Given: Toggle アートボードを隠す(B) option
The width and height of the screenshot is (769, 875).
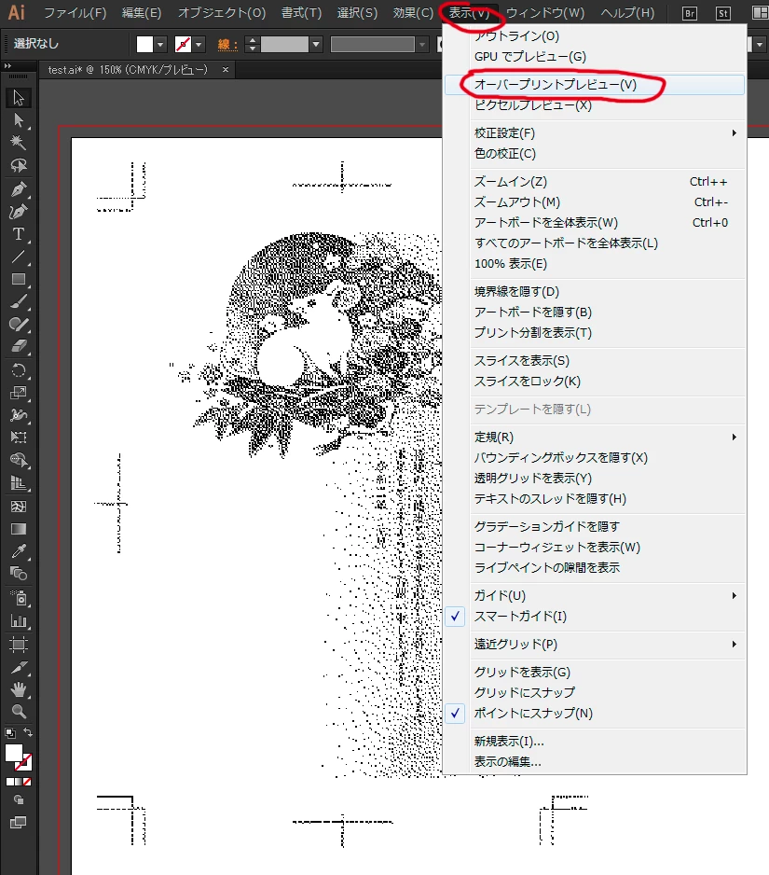Looking at the screenshot, I should (595, 312).
